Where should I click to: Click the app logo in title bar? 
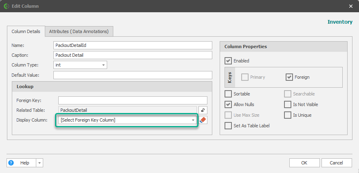click(6, 6)
